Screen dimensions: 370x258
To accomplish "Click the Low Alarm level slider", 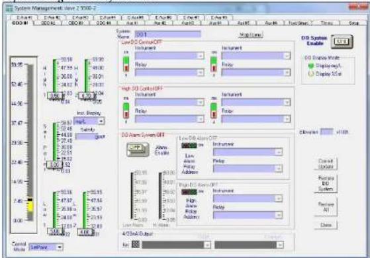I will (132, 196).
